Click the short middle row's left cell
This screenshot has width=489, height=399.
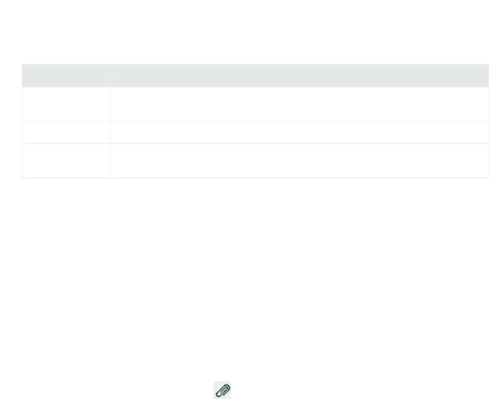tap(66, 132)
